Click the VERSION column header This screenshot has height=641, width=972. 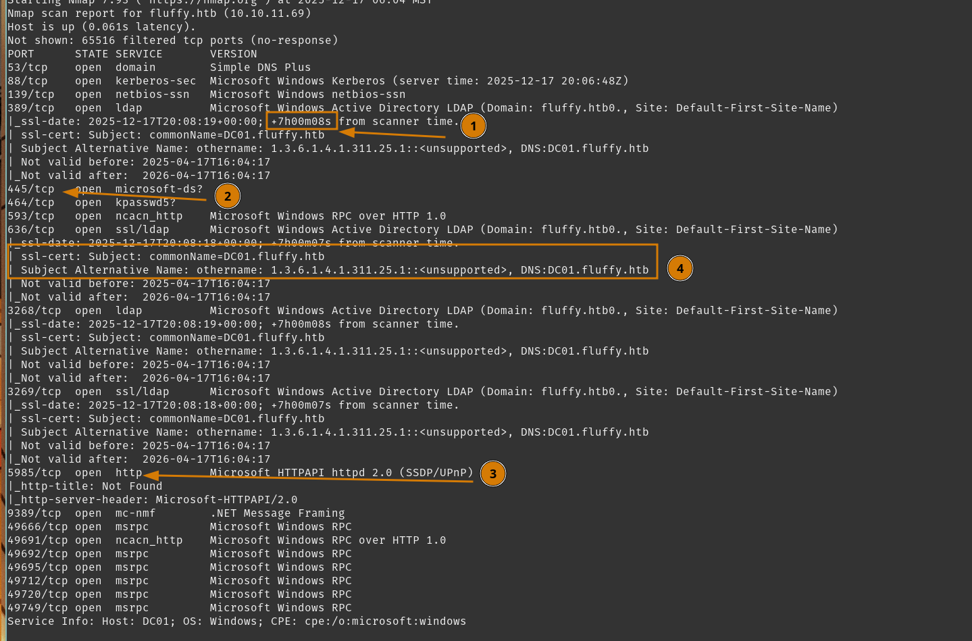(x=233, y=54)
